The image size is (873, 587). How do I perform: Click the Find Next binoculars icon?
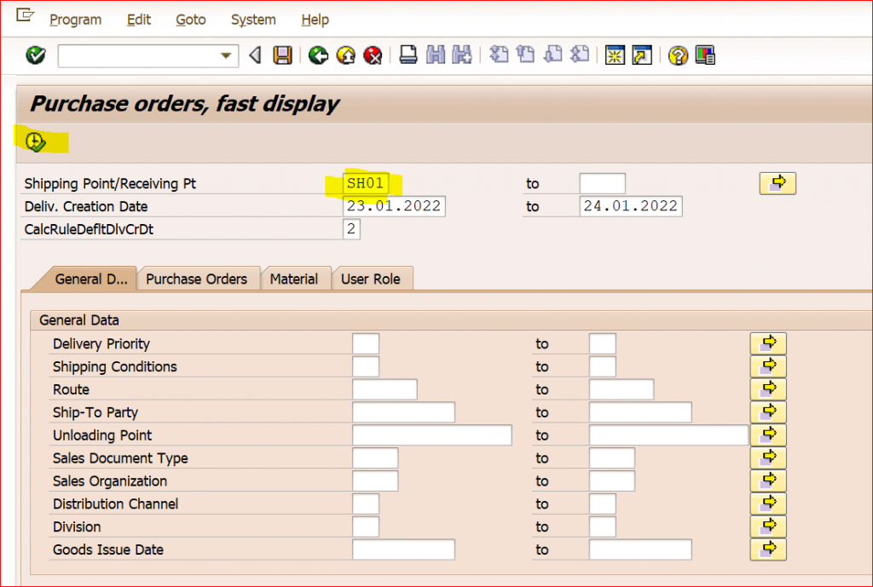pyautogui.click(x=462, y=55)
